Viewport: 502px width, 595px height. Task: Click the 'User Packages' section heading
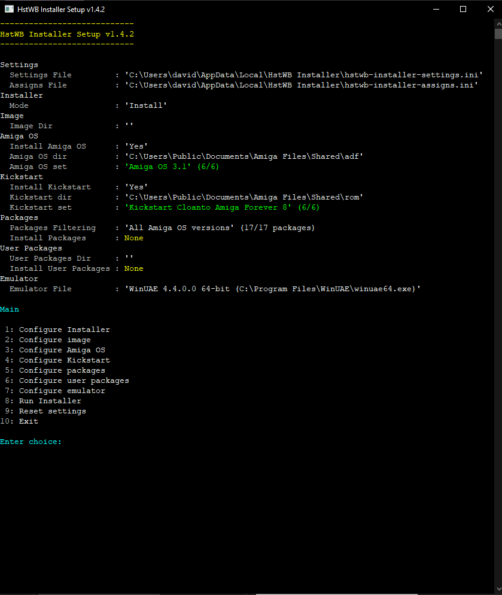[31, 249]
